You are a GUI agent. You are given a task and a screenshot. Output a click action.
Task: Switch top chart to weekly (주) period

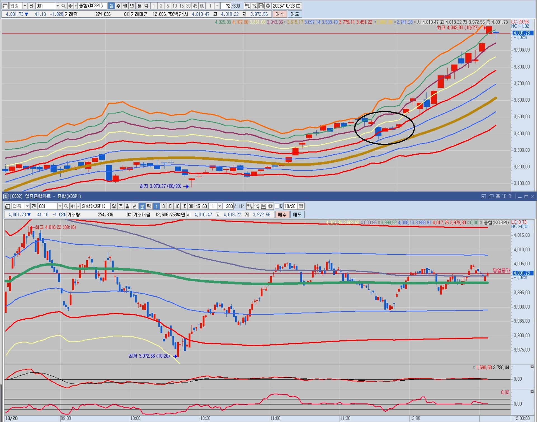click(x=118, y=6)
